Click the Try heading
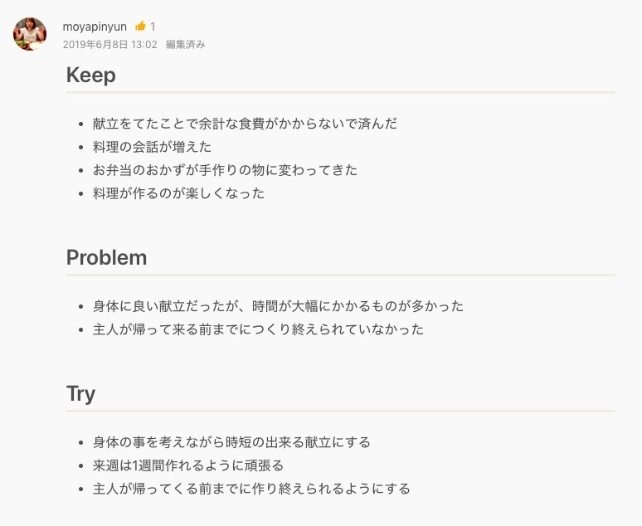 pos(80,394)
